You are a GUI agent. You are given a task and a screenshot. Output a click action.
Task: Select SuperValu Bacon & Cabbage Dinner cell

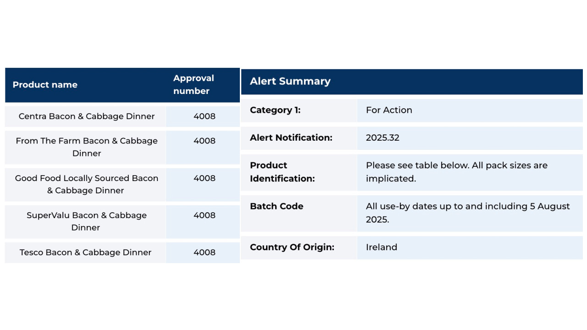click(x=87, y=221)
